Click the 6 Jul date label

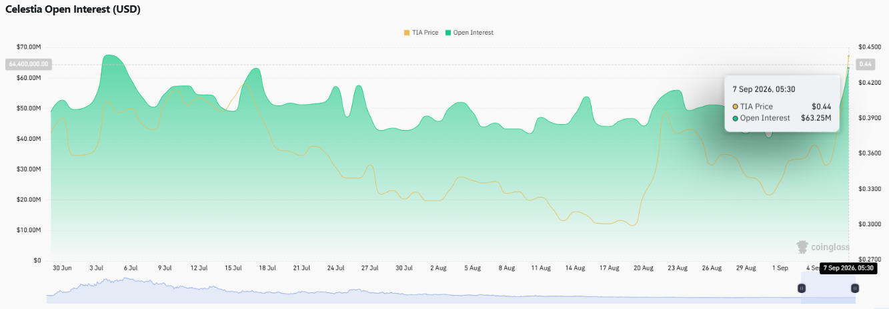pos(131,268)
